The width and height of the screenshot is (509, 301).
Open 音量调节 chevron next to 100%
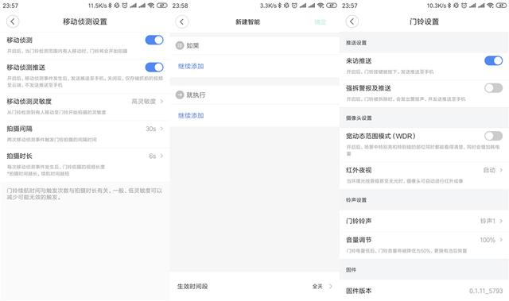(501, 240)
